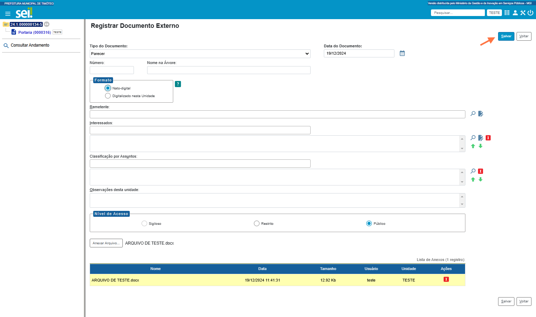Edit Remetente contact with document-pencil icon
536x317 pixels.
[x=481, y=113]
